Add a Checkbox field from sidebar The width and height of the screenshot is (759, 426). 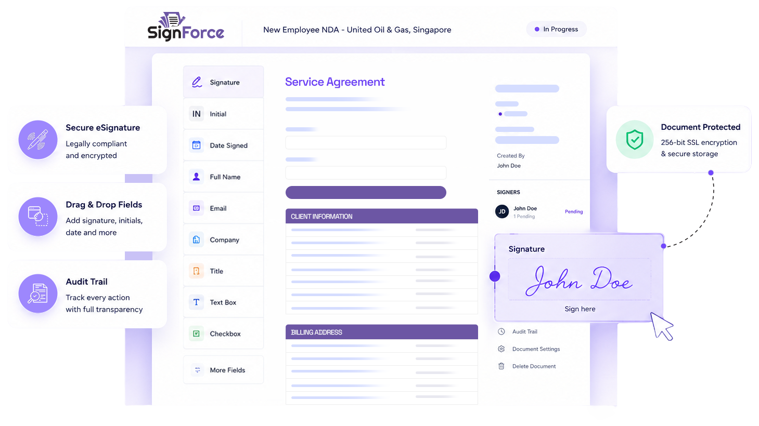[x=223, y=334]
